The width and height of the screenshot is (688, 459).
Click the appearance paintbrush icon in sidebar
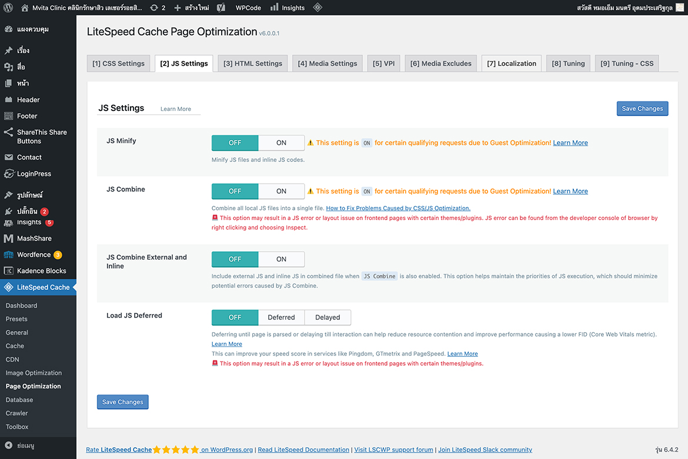pyautogui.click(x=8, y=195)
